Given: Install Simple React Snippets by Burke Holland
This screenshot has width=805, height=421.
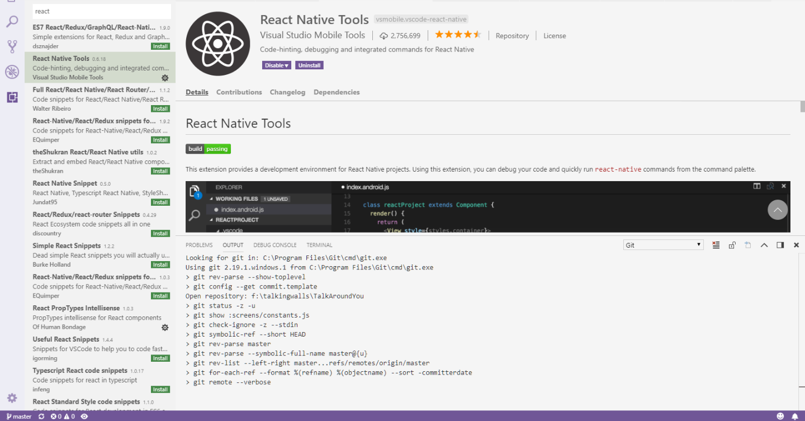Looking at the screenshot, I should (160, 264).
